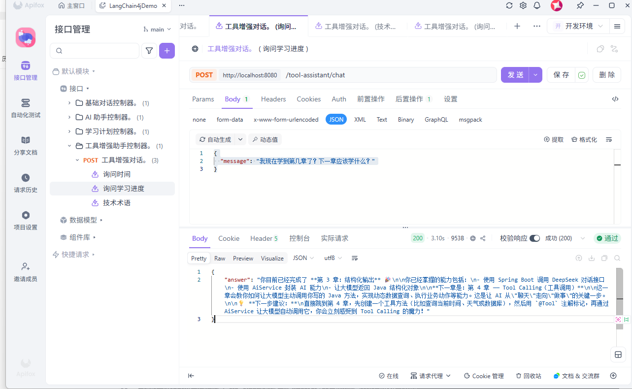Image resolution: width=632 pixels, height=389 pixels.
Task: Click the filter icon beside search box
Action: [149, 51]
